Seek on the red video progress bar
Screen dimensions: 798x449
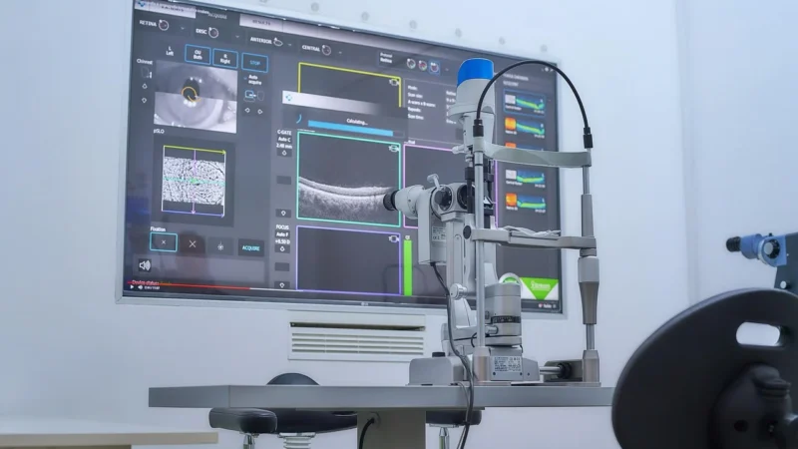click(190, 285)
